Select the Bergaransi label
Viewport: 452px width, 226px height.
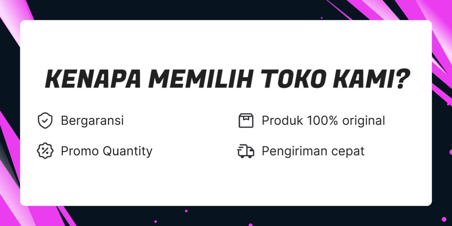92,121
